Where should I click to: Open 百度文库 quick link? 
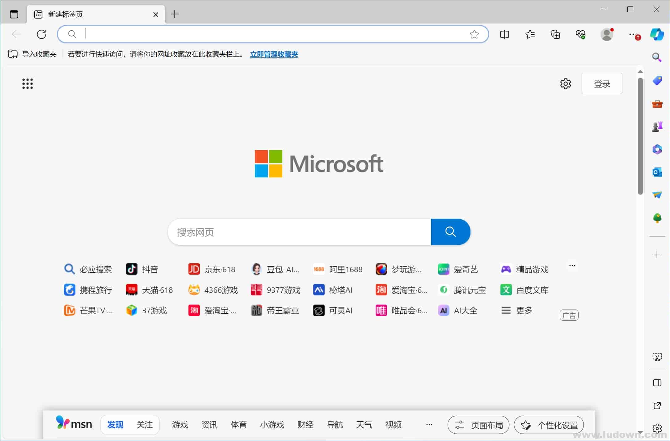[525, 290]
